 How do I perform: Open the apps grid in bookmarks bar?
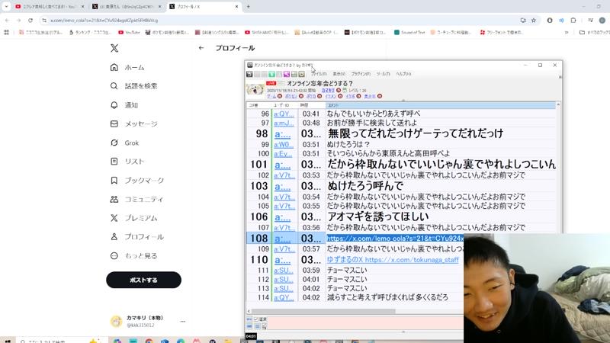tap(6, 33)
